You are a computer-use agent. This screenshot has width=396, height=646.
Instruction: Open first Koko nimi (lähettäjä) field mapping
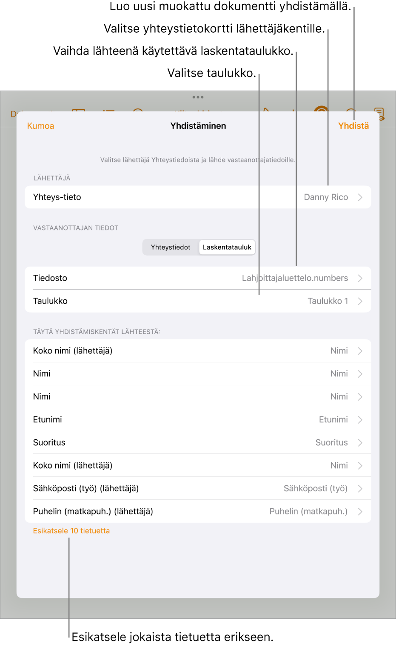tap(198, 351)
